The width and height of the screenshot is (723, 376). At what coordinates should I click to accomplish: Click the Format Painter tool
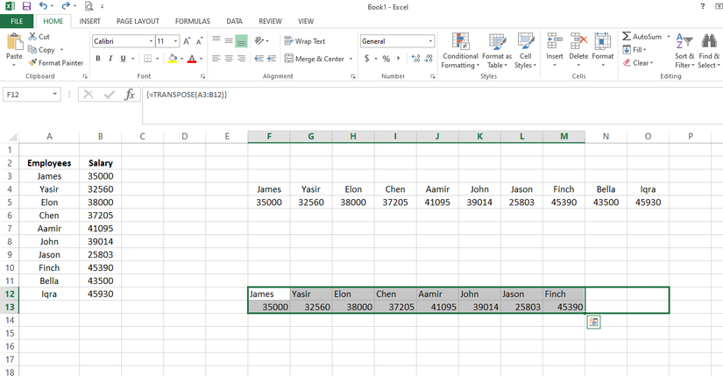click(55, 63)
